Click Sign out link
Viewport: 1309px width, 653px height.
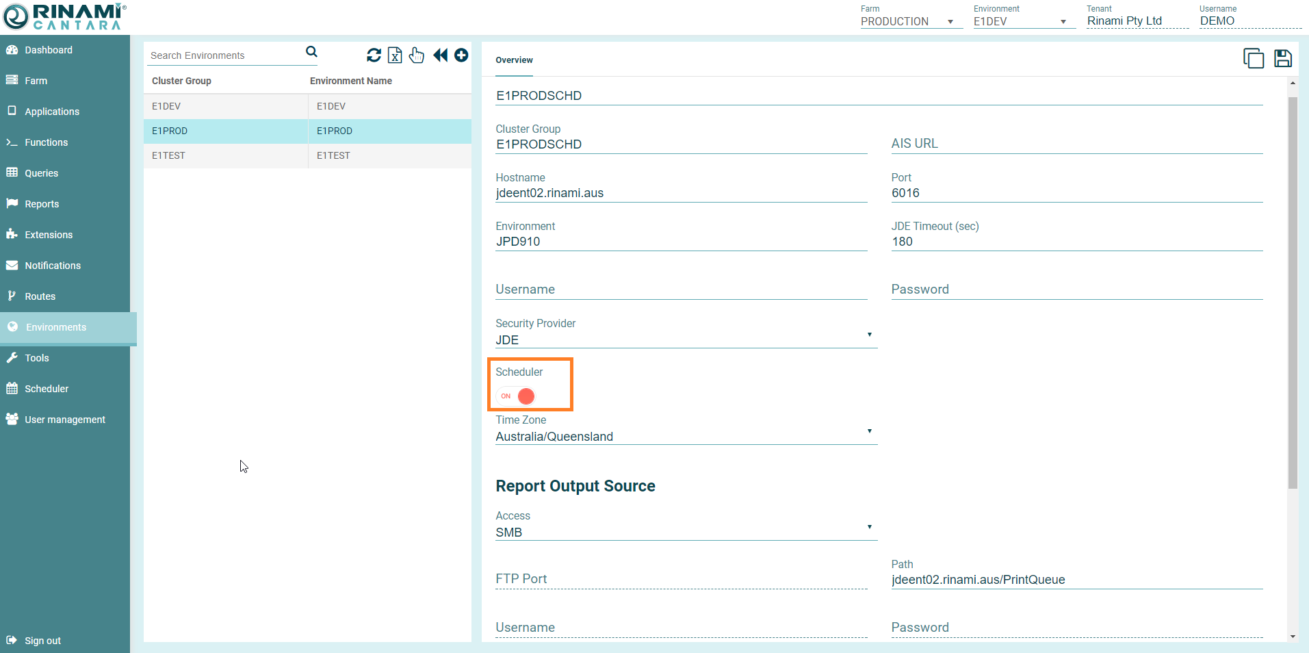42,641
